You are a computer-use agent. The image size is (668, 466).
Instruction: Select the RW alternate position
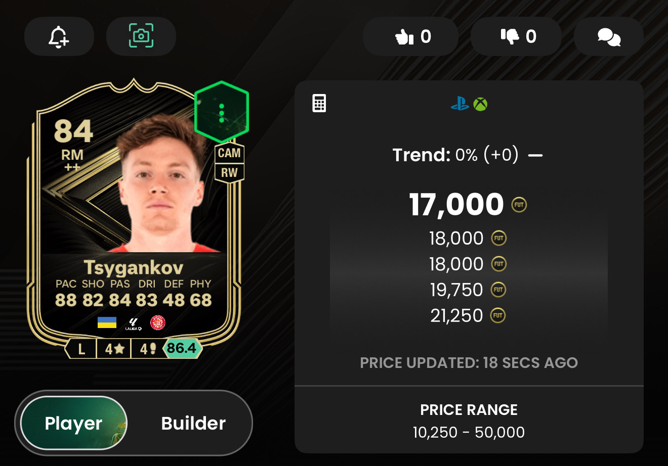click(229, 172)
